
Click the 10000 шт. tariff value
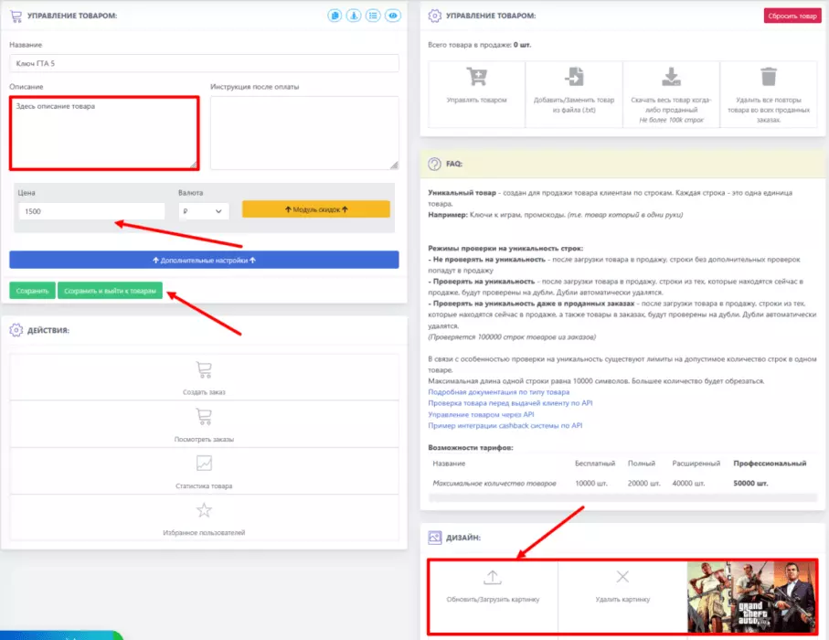(591, 484)
